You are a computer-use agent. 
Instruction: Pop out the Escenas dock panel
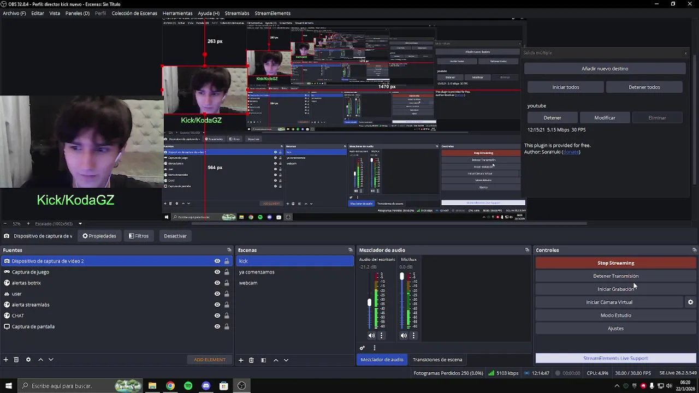(351, 250)
